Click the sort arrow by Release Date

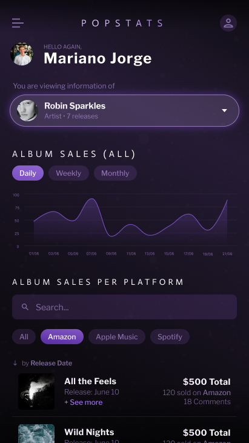(x=15, y=363)
